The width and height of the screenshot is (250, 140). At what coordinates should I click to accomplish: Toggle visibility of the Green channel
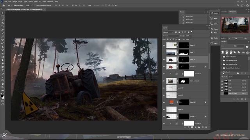pos(222,87)
